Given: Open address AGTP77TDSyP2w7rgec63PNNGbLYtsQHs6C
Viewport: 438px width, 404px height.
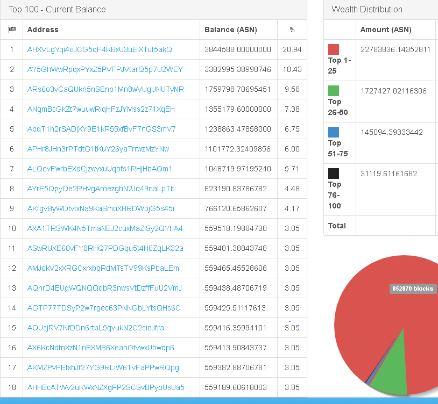Looking at the screenshot, I should 104,308.
